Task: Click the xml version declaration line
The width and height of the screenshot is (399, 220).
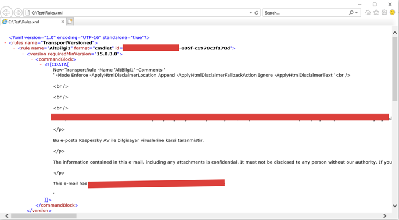Action: tap(79, 37)
